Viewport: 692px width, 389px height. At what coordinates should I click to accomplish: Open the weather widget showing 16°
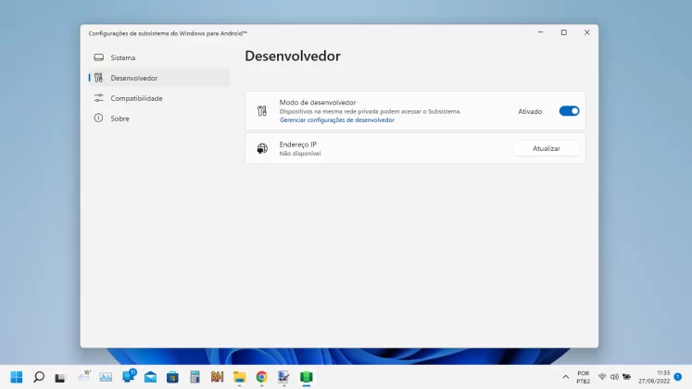pyautogui.click(x=83, y=376)
